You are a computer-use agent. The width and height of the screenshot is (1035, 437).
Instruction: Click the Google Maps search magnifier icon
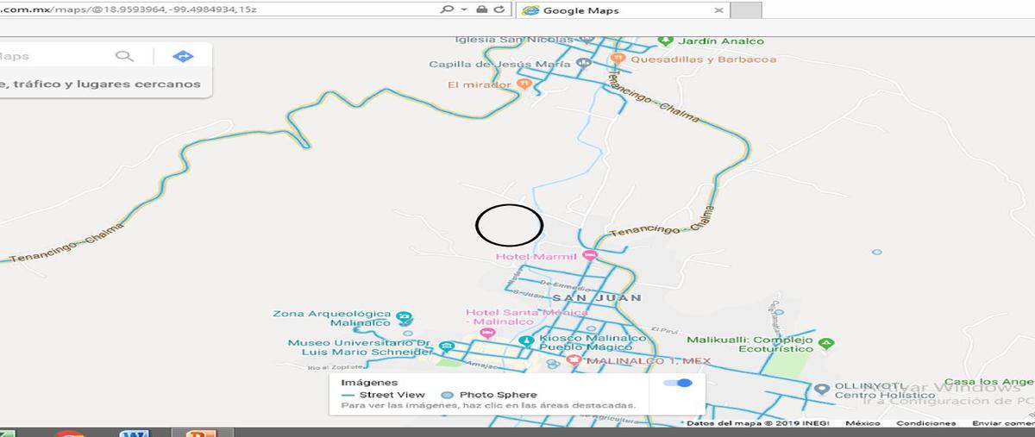tap(125, 56)
